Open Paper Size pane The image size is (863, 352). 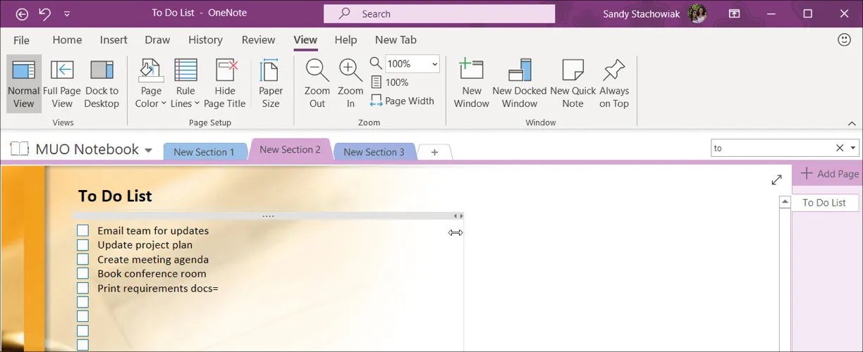point(271,84)
